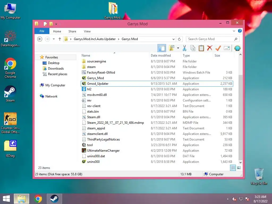Image resolution: width=272 pixels, height=204 pixels.
Task: Click the Forward navigation arrow
Action: point(47,39)
